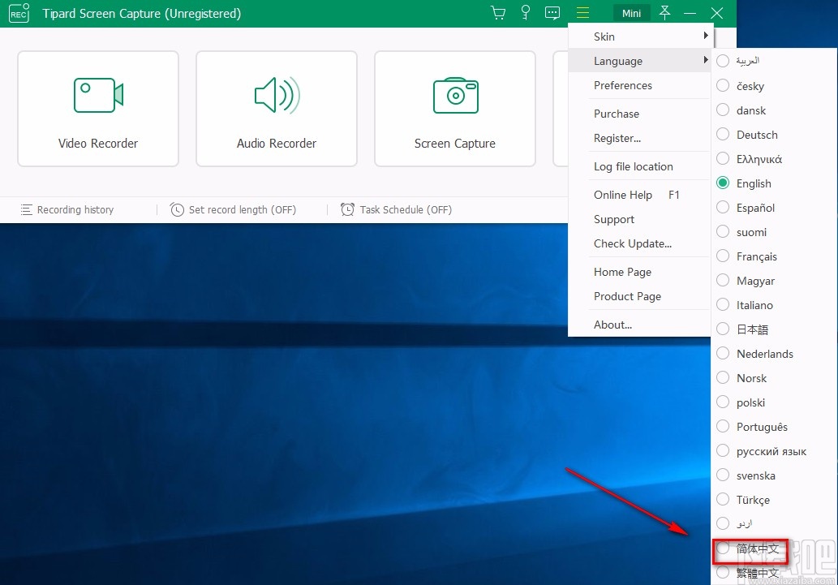Open Home Page entry
Screen dimensions: 838x585
pyautogui.click(x=639, y=272)
